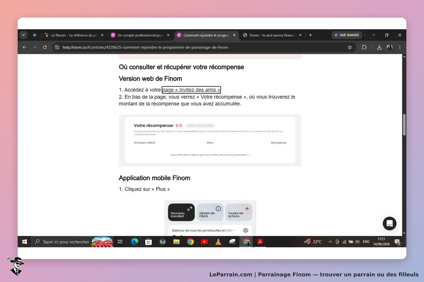The width and height of the screenshot is (424, 282).
Task: Click the ENG language indicator
Action: [x=366, y=242]
